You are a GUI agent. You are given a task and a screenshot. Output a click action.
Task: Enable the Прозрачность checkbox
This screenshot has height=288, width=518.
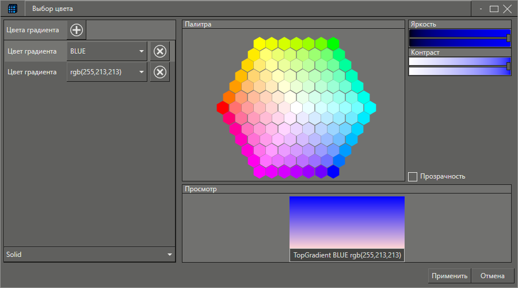[x=413, y=176]
